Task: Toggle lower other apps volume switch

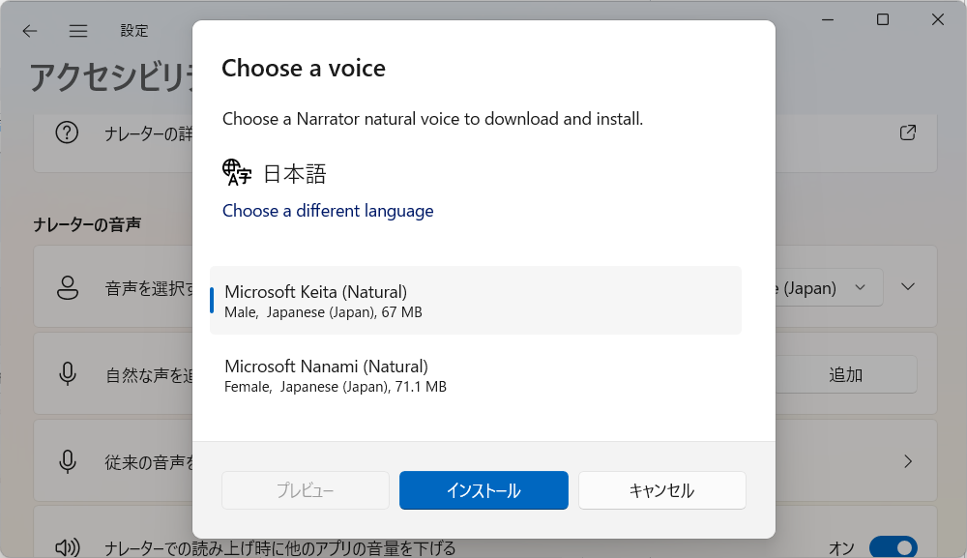Action: pyautogui.click(x=893, y=547)
